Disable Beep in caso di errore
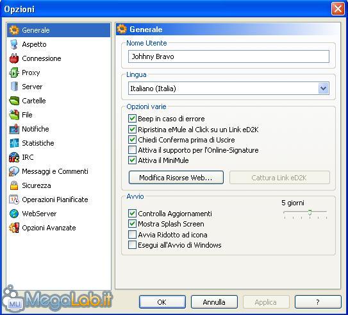This screenshot has height=315, width=348. (x=132, y=119)
